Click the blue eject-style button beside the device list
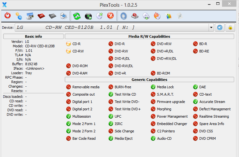The height and width of the screenshot is (157, 239). (x=220, y=27)
